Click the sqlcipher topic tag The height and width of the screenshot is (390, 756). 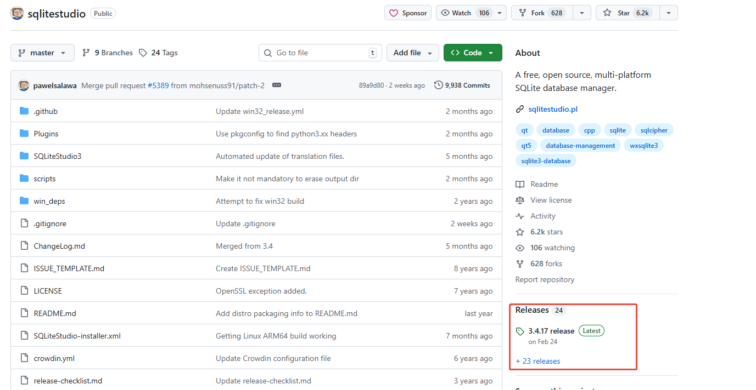(x=654, y=130)
